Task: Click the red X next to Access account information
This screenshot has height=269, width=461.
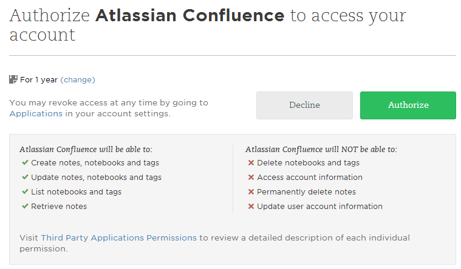Action: 251,177
